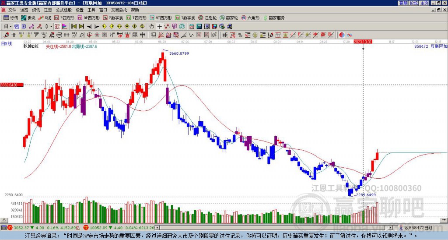Select the hand pan tool

coord(152,27)
